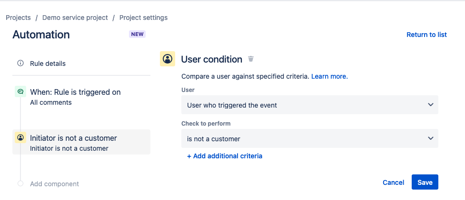Go to Demo service project breadcrumb
Screen dimensions: 465x200
pos(75,18)
